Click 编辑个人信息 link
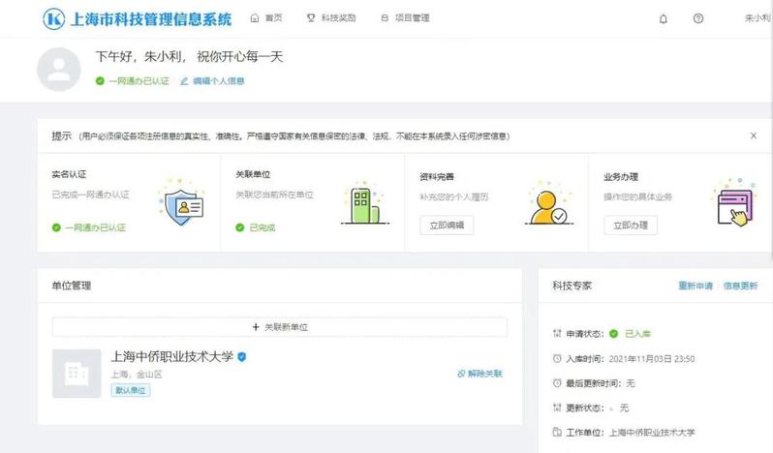The image size is (773, 453). click(x=212, y=81)
